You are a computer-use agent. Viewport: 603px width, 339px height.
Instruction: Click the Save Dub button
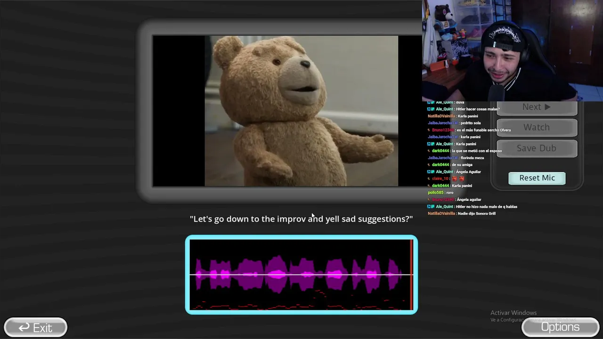(537, 148)
